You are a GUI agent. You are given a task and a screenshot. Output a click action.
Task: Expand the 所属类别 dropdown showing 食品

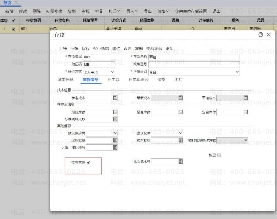[237, 72]
